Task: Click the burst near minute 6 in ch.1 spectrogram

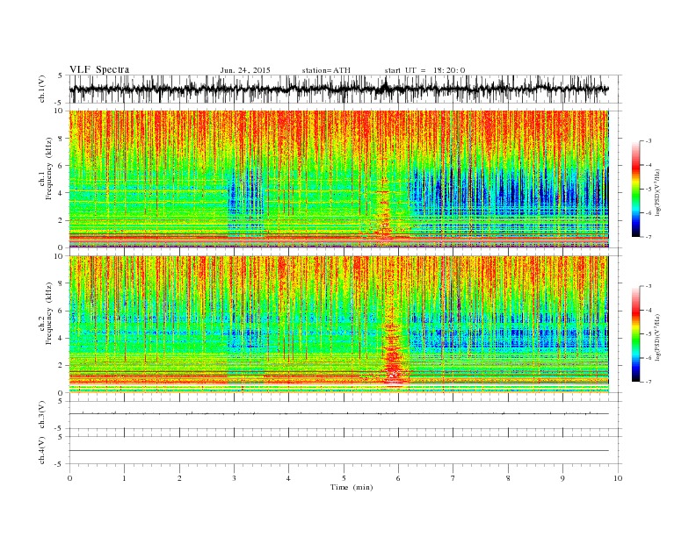Action: tap(384, 212)
